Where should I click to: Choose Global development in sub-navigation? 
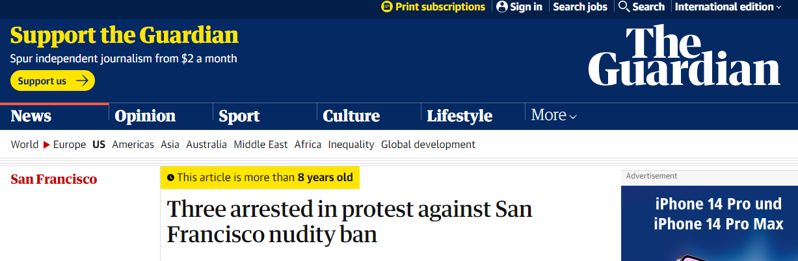pos(428,145)
